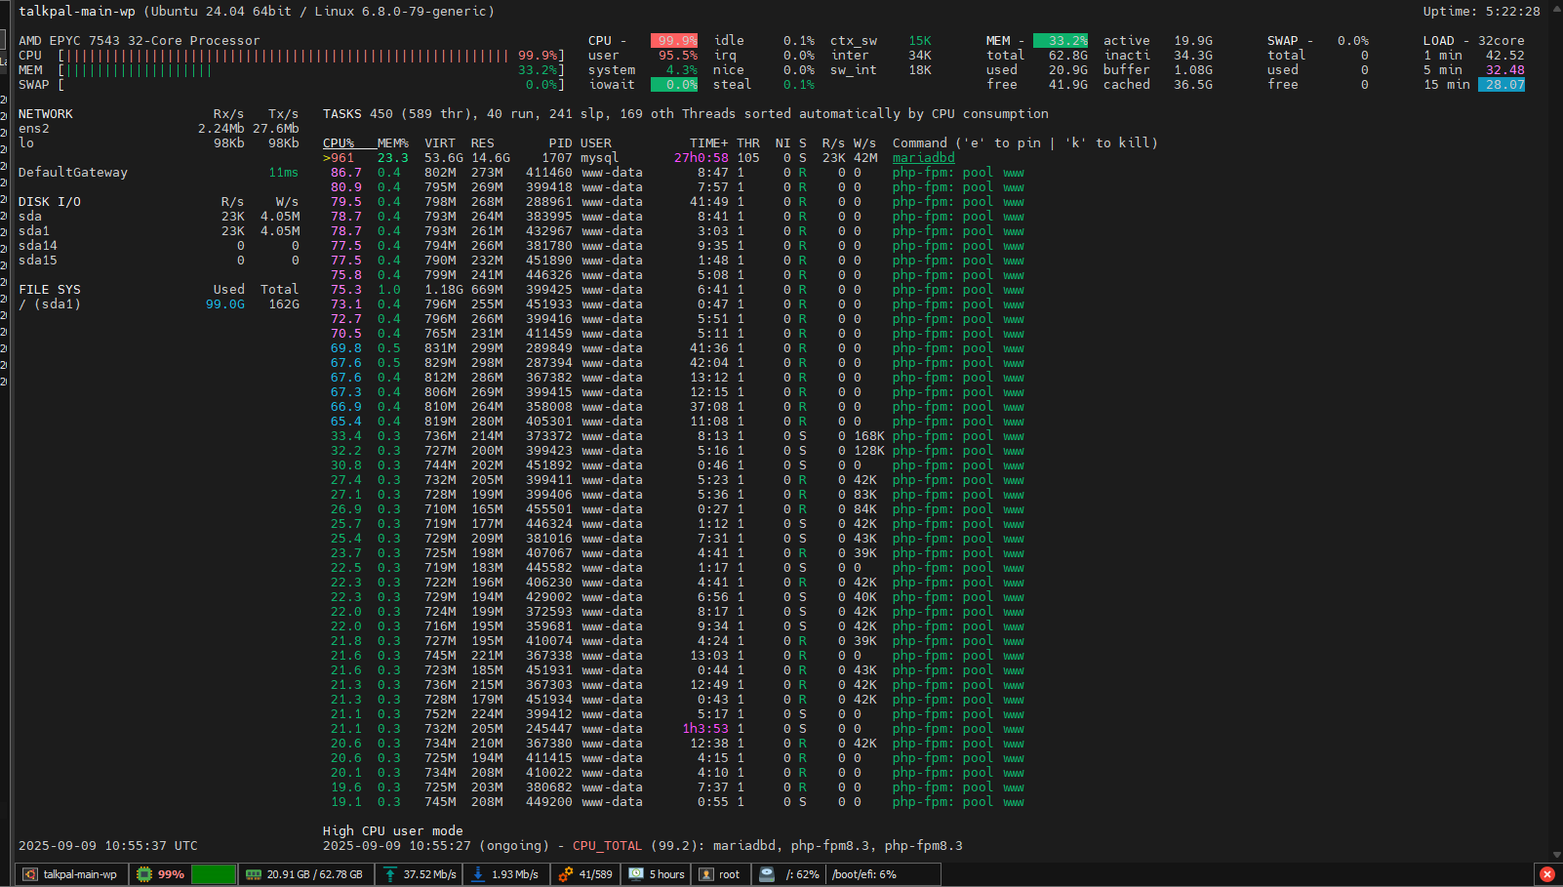Screen dimensions: 1563x887
Task: Click the /boot/efi: 6% status item
Action: coord(863,874)
